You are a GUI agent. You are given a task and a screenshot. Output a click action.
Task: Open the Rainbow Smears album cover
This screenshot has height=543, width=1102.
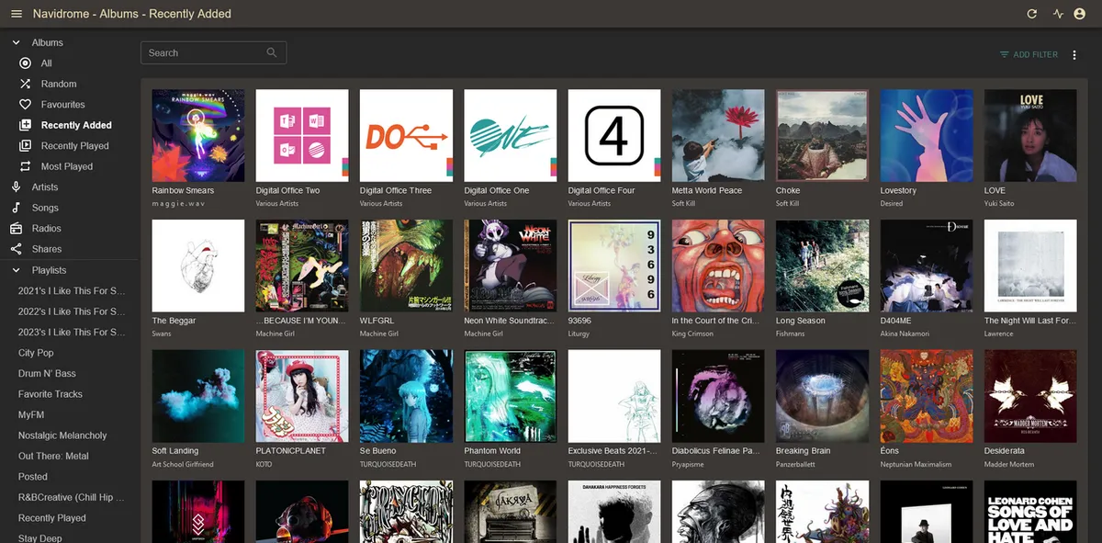click(x=198, y=135)
